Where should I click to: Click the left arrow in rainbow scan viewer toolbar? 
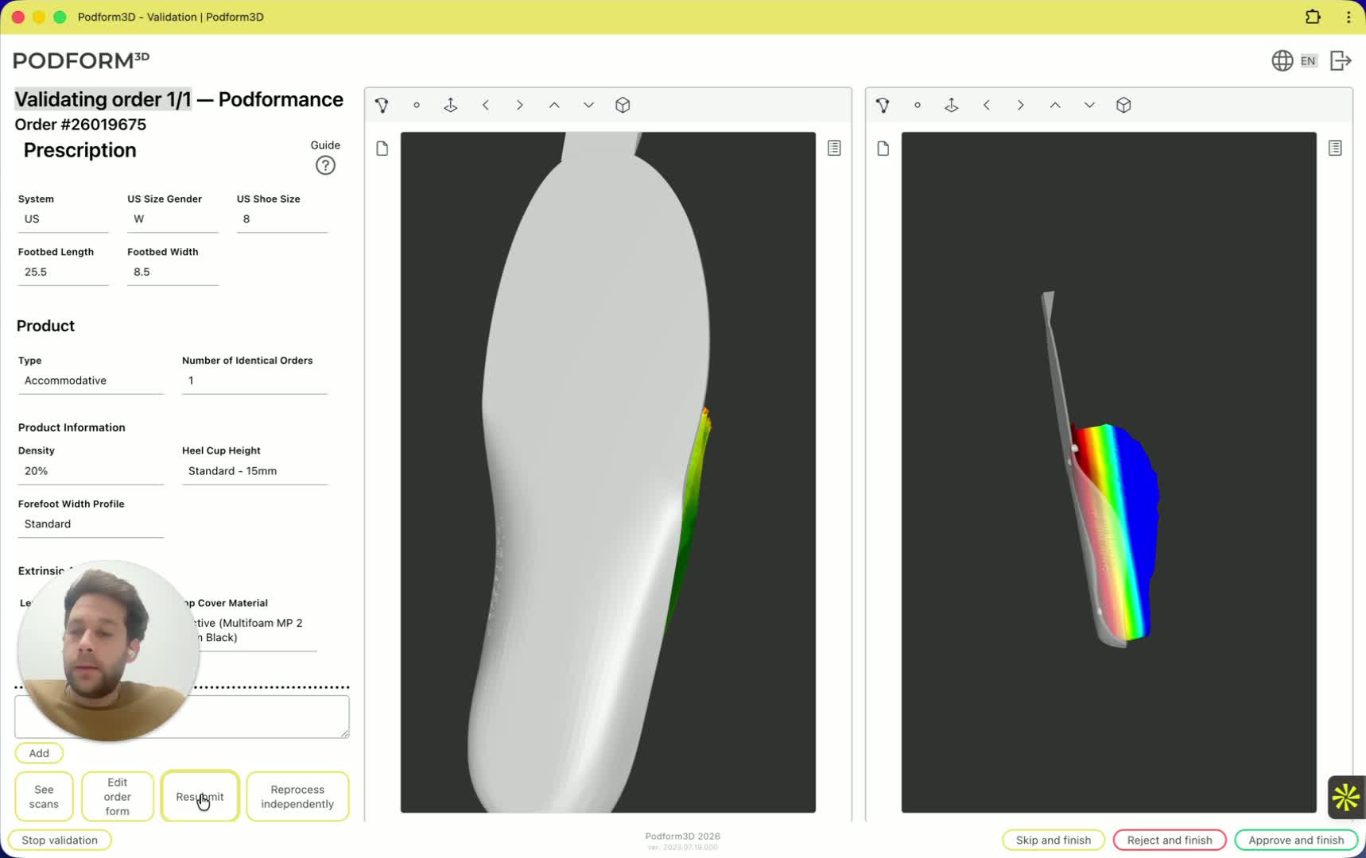987,105
